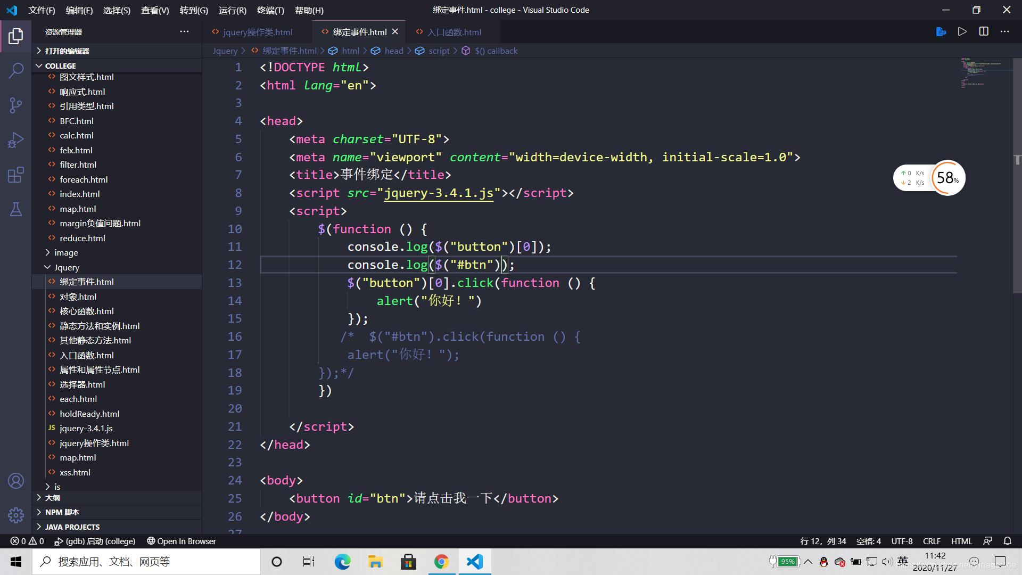The height and width of the screenshot is (575, 1022).
Task: Click the Windows taskbar search box
Action: click(146, 562)
